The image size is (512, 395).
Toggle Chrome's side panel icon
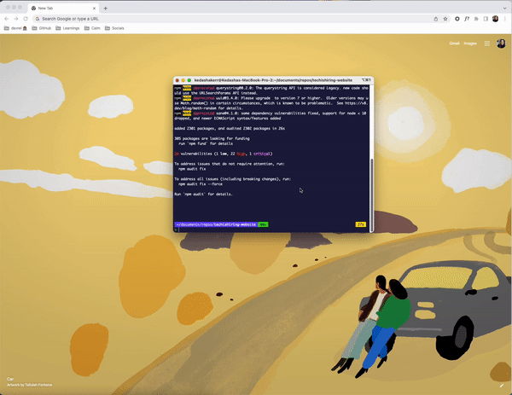pyautogui.click(x=486, y=19)
